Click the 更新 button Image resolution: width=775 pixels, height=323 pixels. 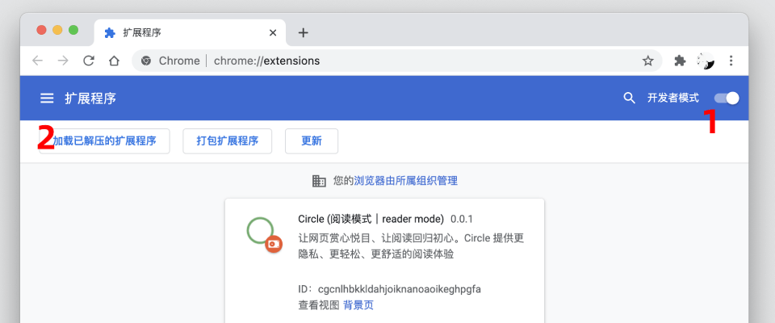click(312, 141)
